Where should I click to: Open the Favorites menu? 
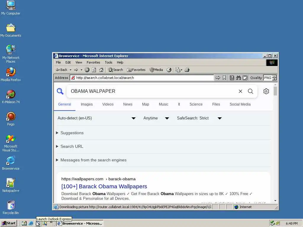coord(93,62)
